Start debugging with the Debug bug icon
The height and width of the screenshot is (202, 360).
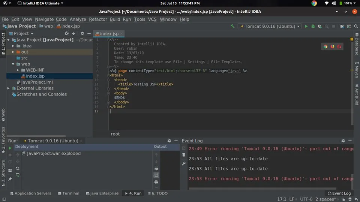coord(313,27)
